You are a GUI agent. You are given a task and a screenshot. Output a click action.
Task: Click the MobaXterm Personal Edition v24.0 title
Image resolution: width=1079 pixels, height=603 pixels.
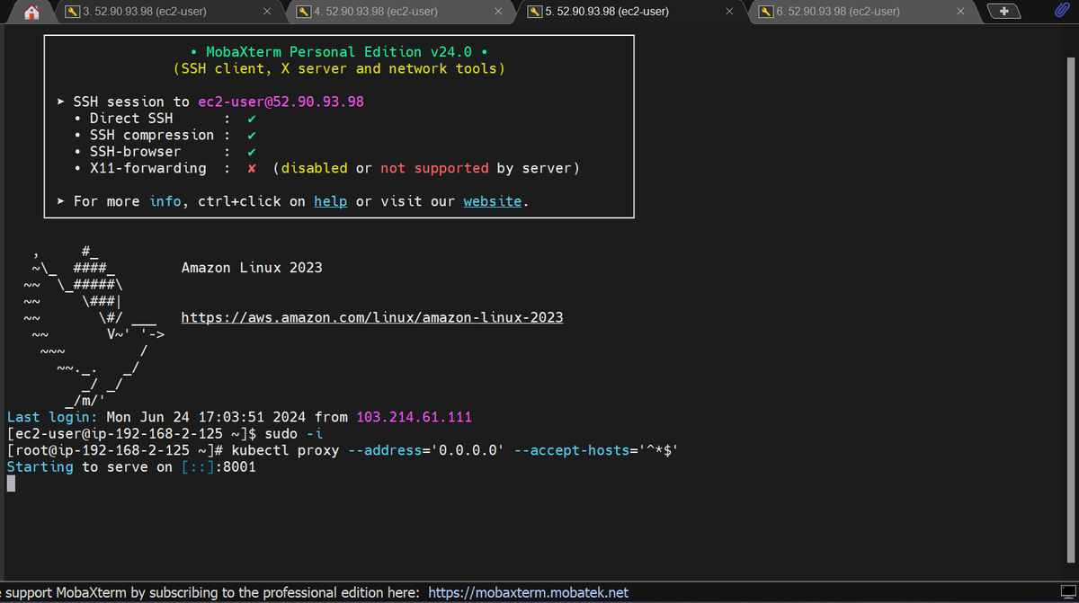339,51
